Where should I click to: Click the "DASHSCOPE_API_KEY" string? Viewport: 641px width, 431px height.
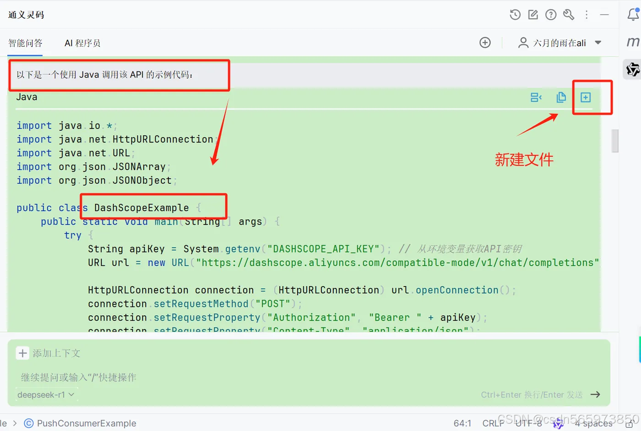click(323, 249)
